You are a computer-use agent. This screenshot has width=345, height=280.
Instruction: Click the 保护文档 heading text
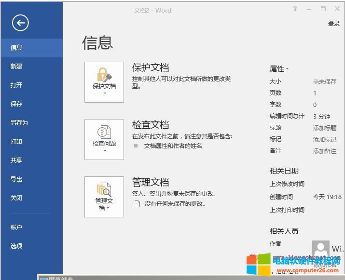pos(151,67)
